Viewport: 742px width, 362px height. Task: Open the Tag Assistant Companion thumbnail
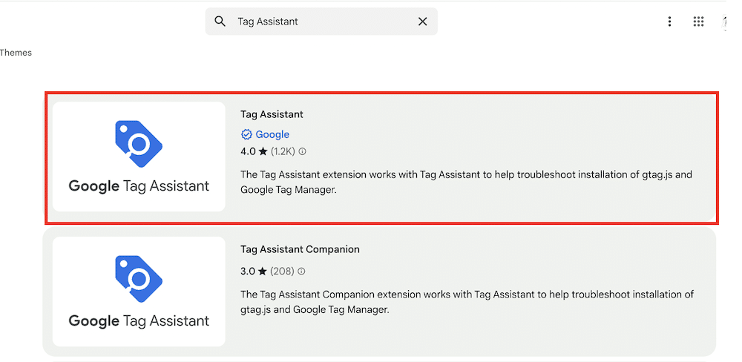click(139, 292)
